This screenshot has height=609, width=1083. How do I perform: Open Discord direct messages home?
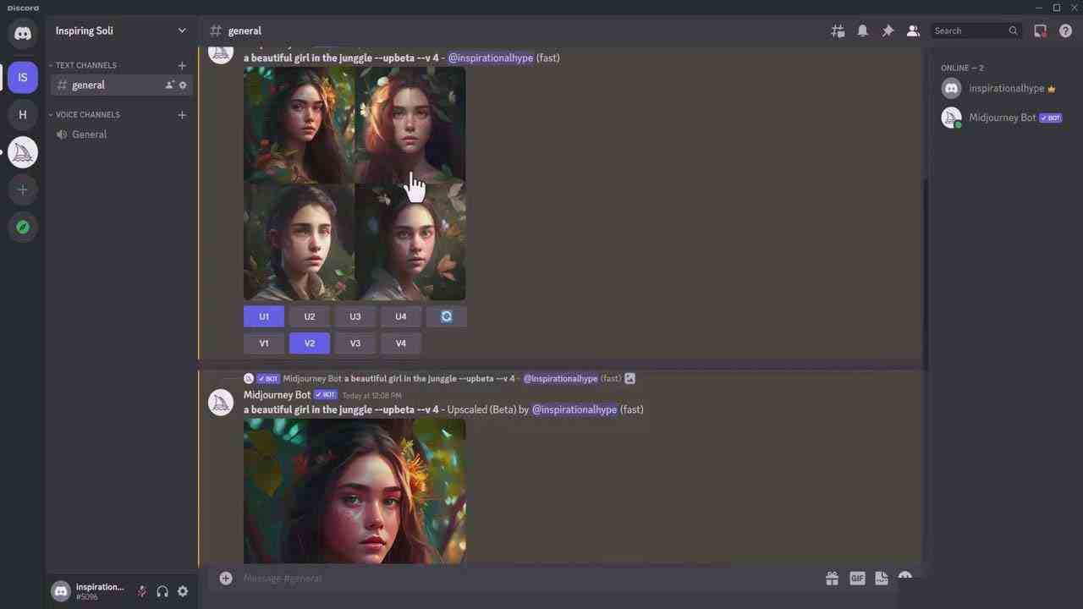(x=23, y=34)
